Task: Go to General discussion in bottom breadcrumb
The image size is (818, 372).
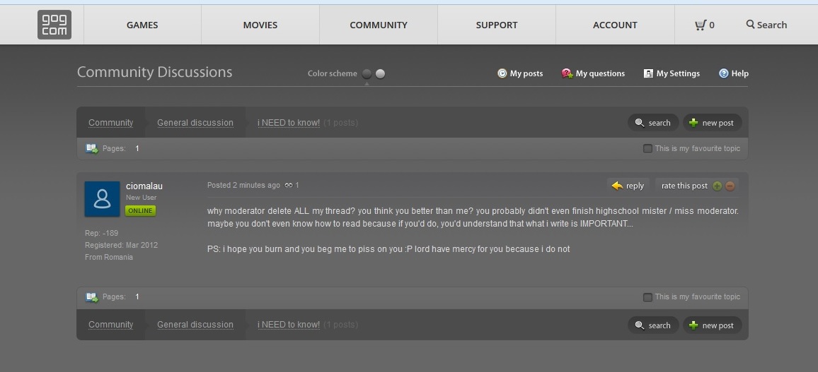Action: pos(195,325)
